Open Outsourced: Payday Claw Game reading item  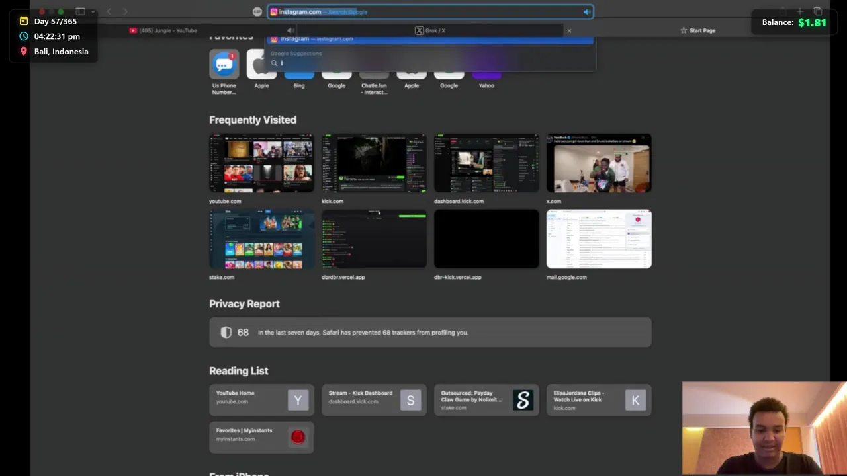486,400
